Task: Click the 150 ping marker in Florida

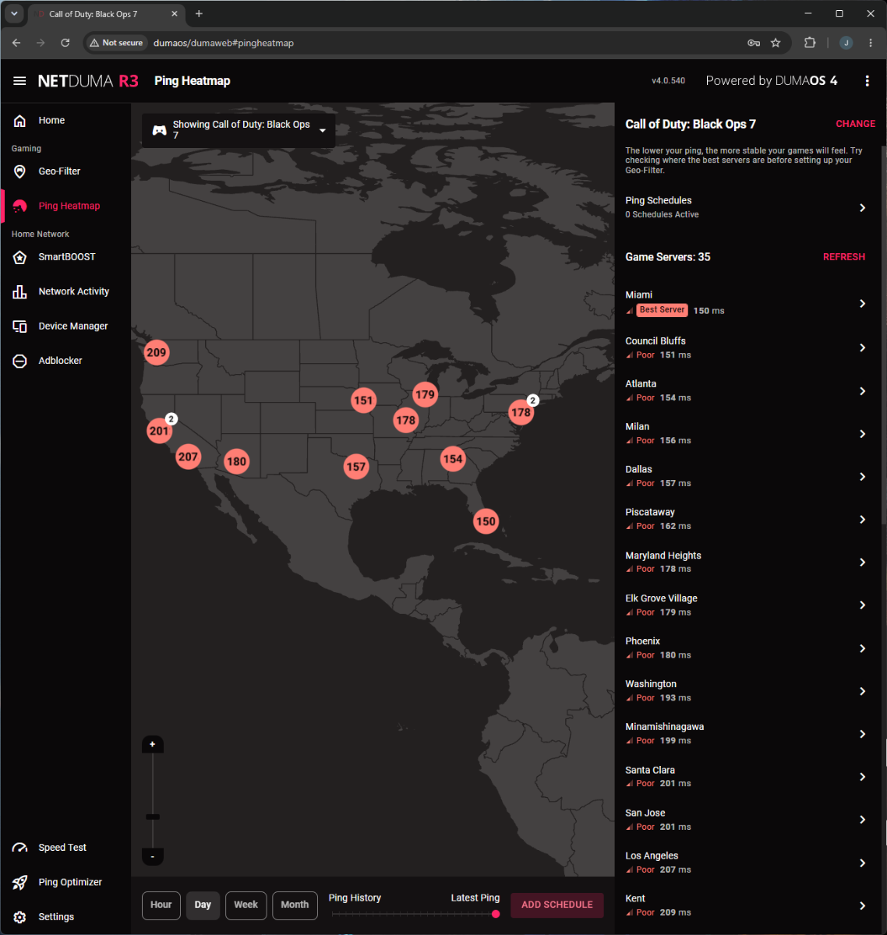Action: coord(486,521)
